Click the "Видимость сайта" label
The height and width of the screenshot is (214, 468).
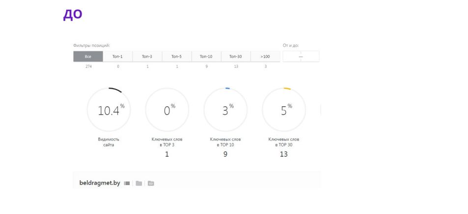coord(109,142)
